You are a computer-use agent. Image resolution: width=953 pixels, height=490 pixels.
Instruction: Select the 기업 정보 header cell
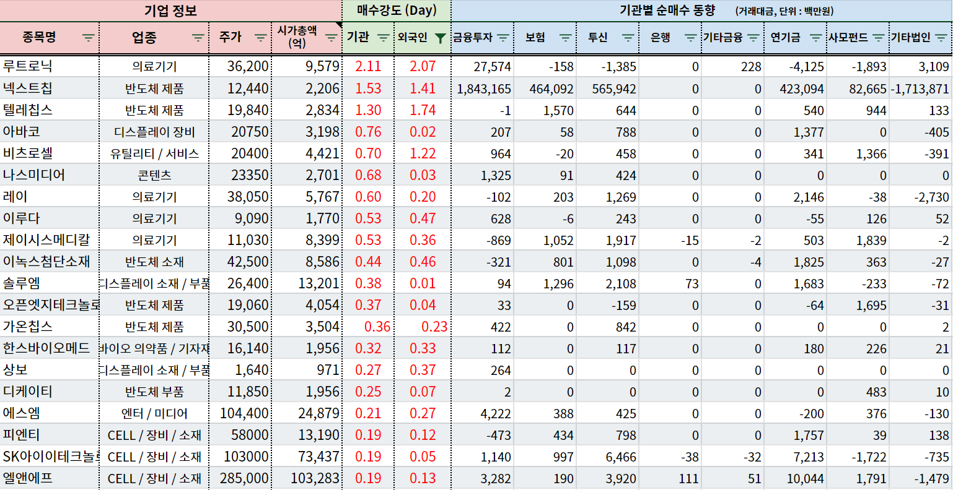click(x=171, y=11)
